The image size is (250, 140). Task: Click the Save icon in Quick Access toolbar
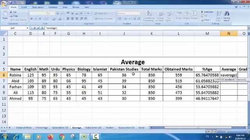coord(11,3)
